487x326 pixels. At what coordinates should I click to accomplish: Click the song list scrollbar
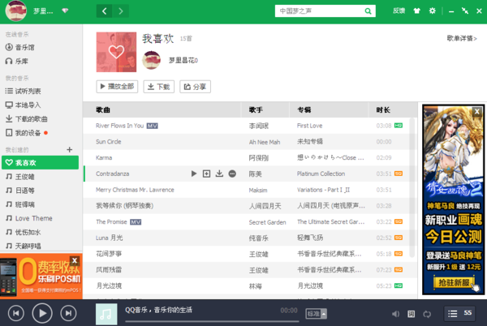pos(412,187)
